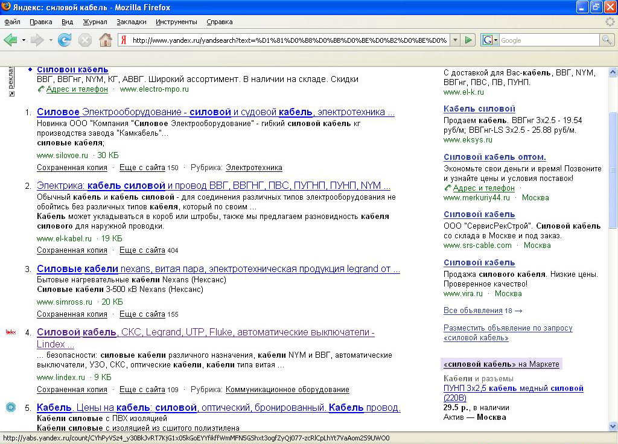This screenshot has width=618, height=444.
Task: Open the Инструменты menu
Action: click(x=176, y=22)
